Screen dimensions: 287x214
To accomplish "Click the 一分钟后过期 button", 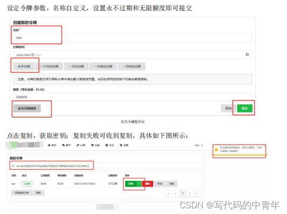I will point(131,67).
